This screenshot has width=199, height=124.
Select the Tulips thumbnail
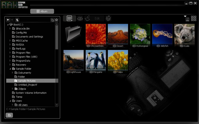pos(118,60)
